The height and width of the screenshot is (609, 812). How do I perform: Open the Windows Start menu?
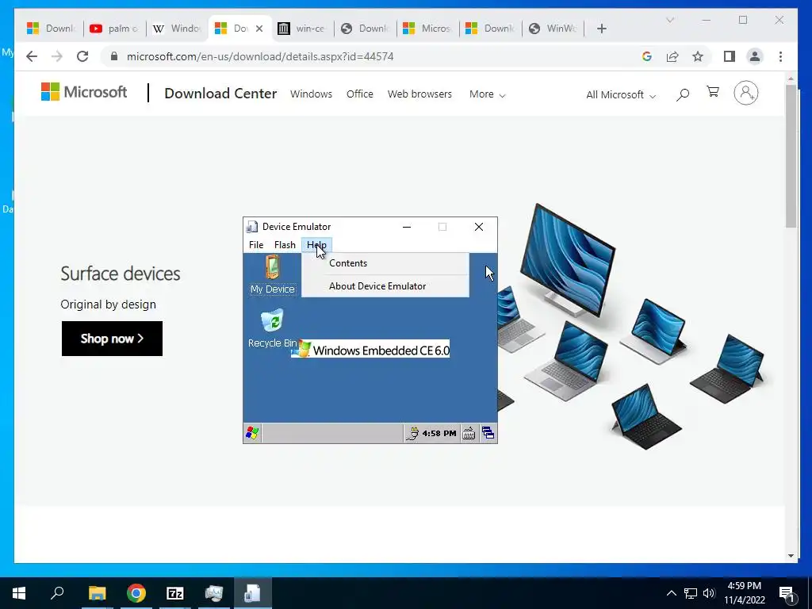click(19, 593)
